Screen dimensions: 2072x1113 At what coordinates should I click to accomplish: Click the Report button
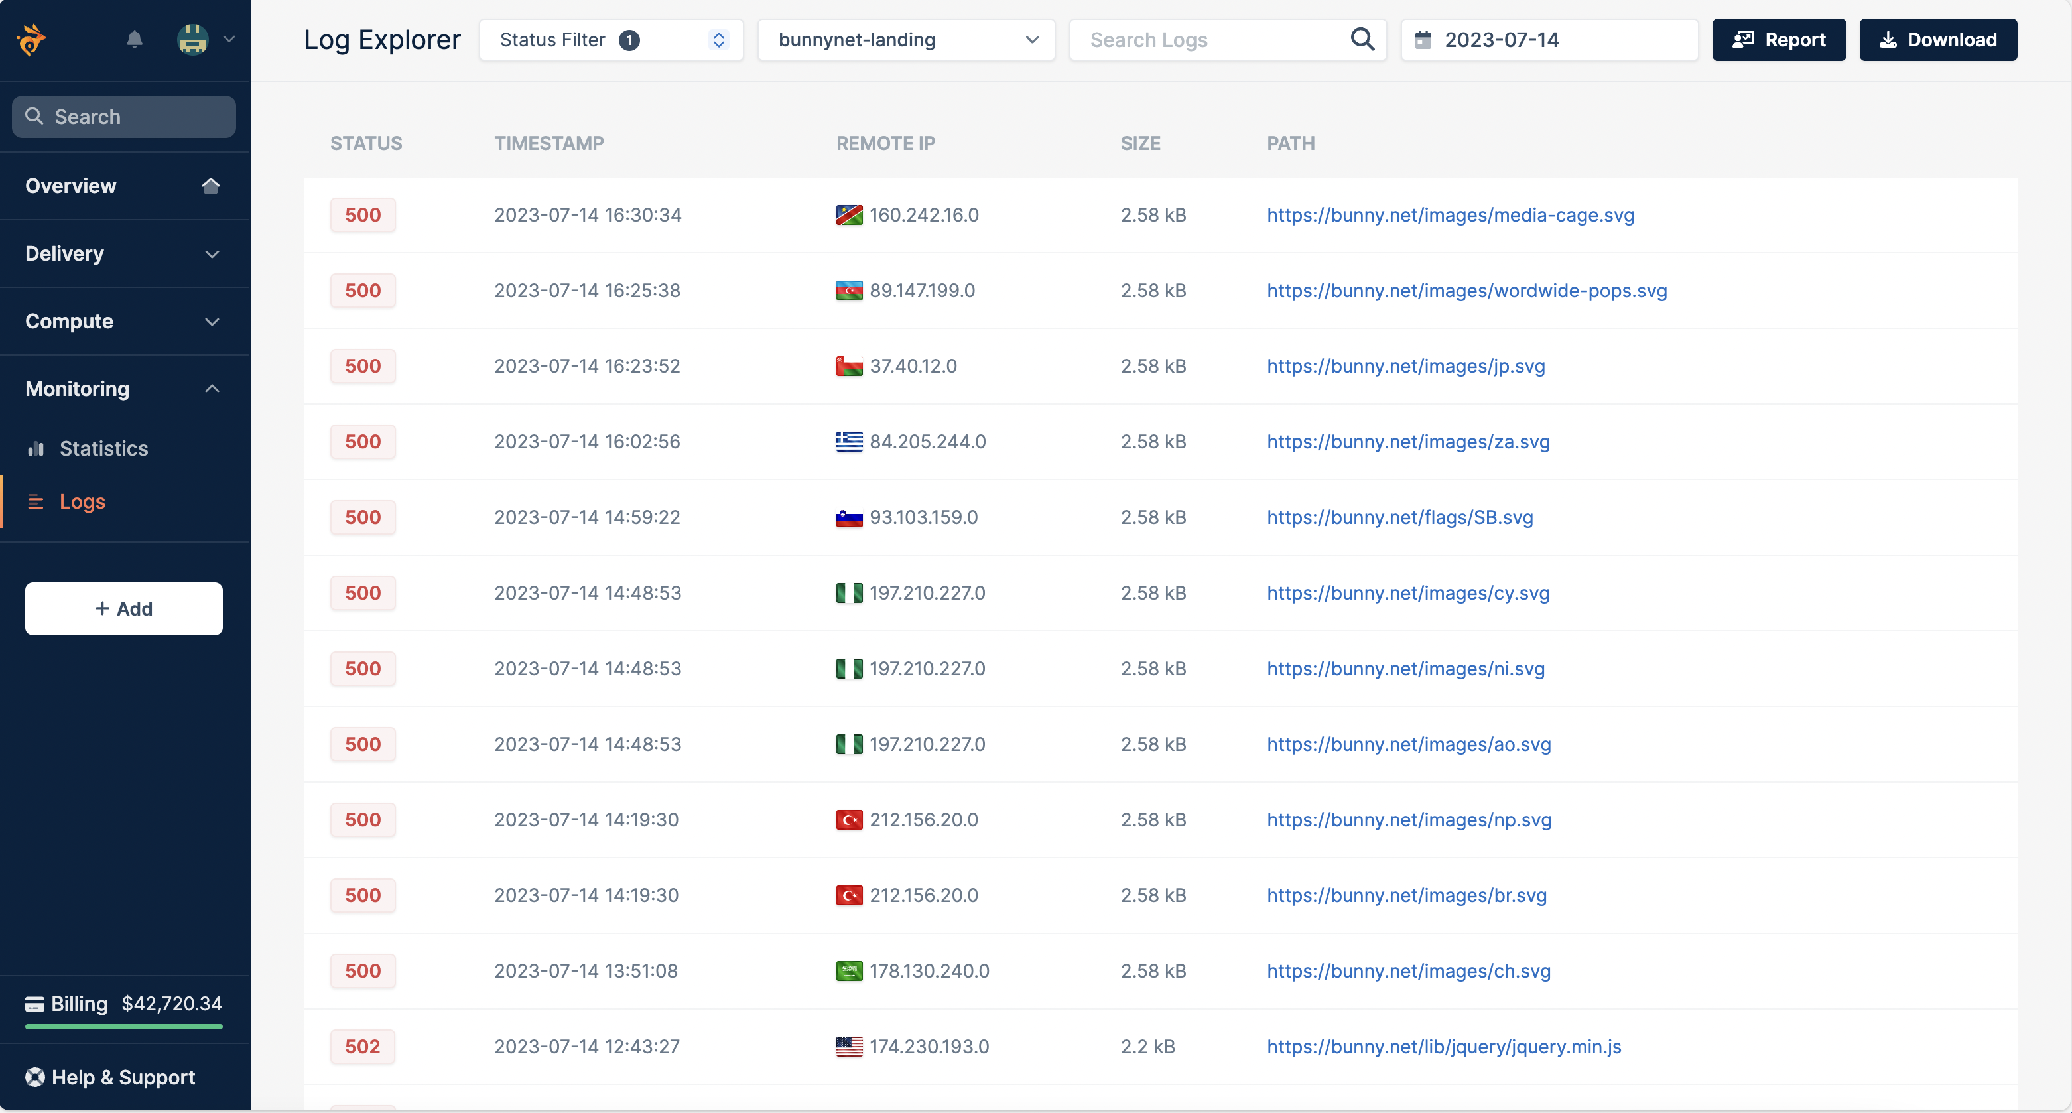[x=1778, y=39]
